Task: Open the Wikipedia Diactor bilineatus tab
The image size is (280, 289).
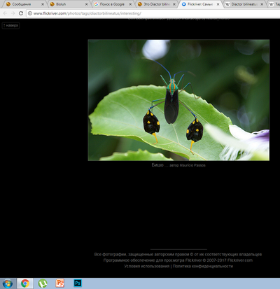Action: [243, 4]
